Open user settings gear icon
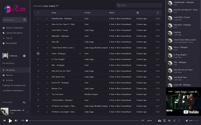The image size is (201, 125). (24, 56)
